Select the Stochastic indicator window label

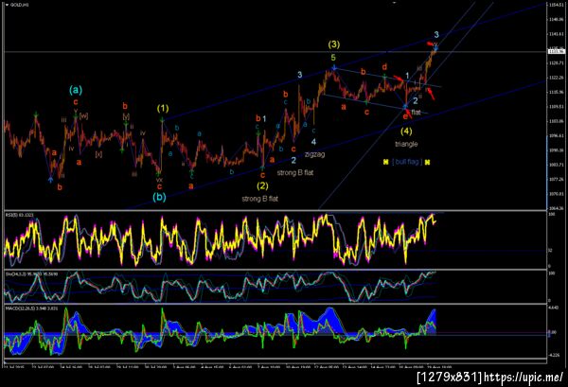31,274
